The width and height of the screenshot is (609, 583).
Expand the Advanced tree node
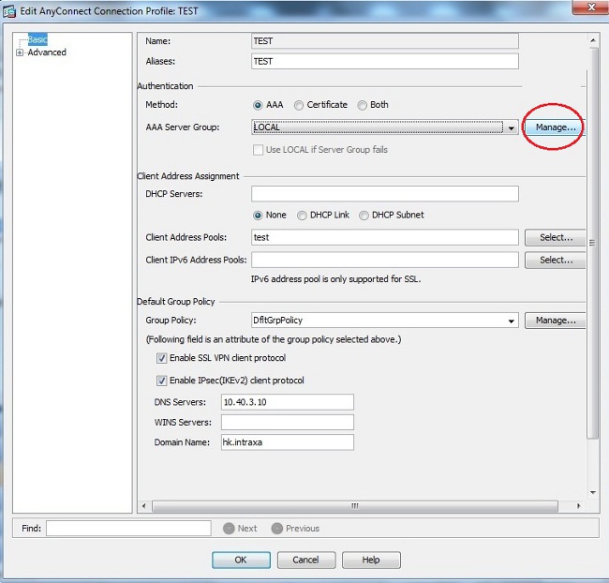pyautogui.click(x=20, y=52)
